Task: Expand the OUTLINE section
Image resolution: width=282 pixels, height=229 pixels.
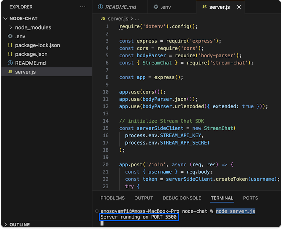Action: (x=6, y=224)
